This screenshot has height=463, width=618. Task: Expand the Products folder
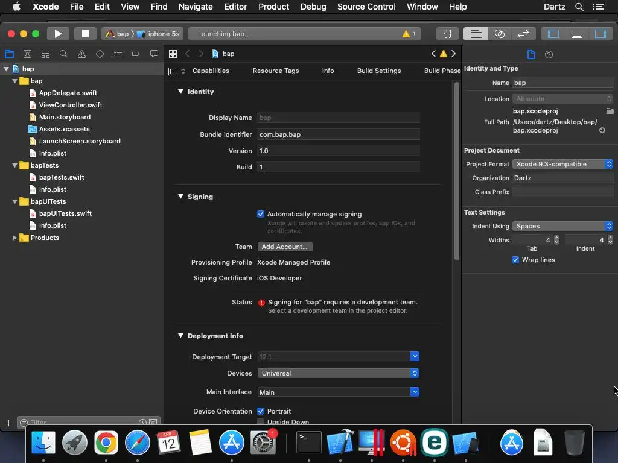point(14,238)
